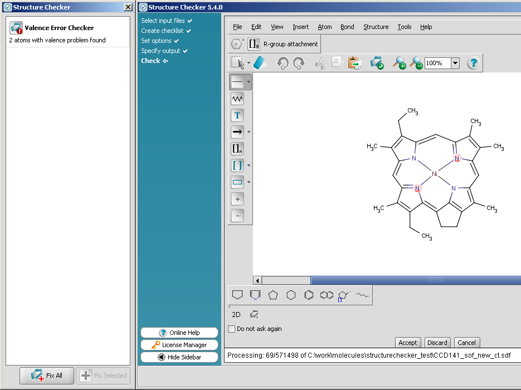521x390 pixels.
Task: Click the clipboard paste icon
Action: 354,63
